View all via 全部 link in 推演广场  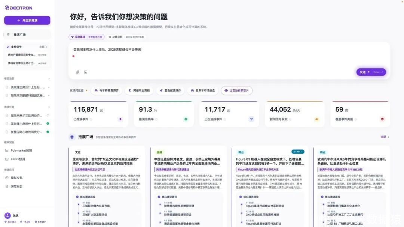(x=385, y=137)
